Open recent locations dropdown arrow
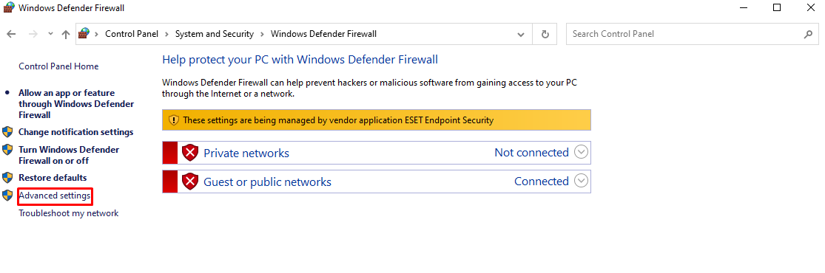The height and width of the screenshot is (273, 825). 50,34
